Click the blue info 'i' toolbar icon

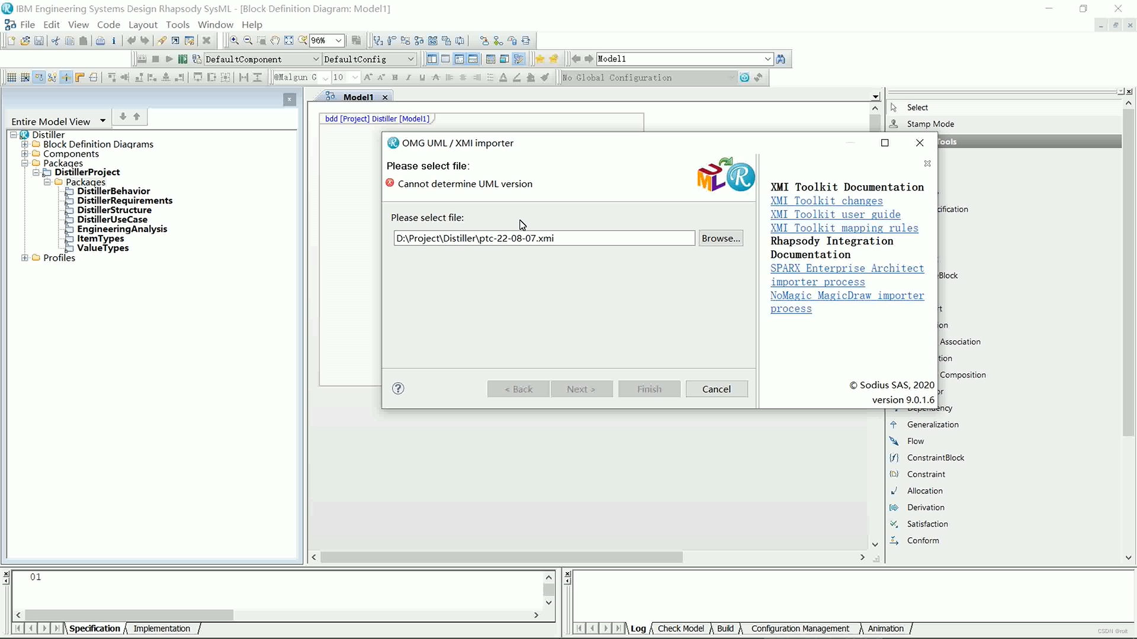click(x=114, y=41)
